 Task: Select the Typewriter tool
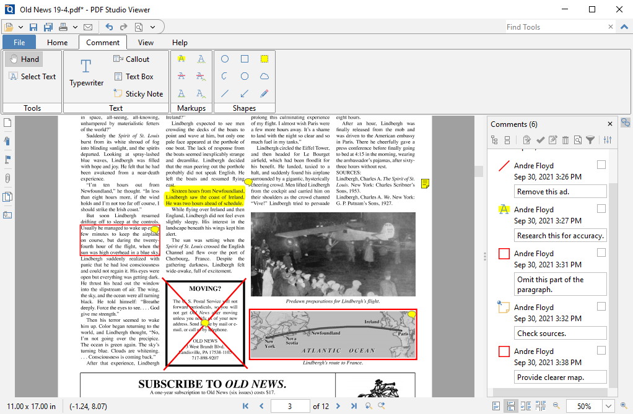(x=85, y=73)
